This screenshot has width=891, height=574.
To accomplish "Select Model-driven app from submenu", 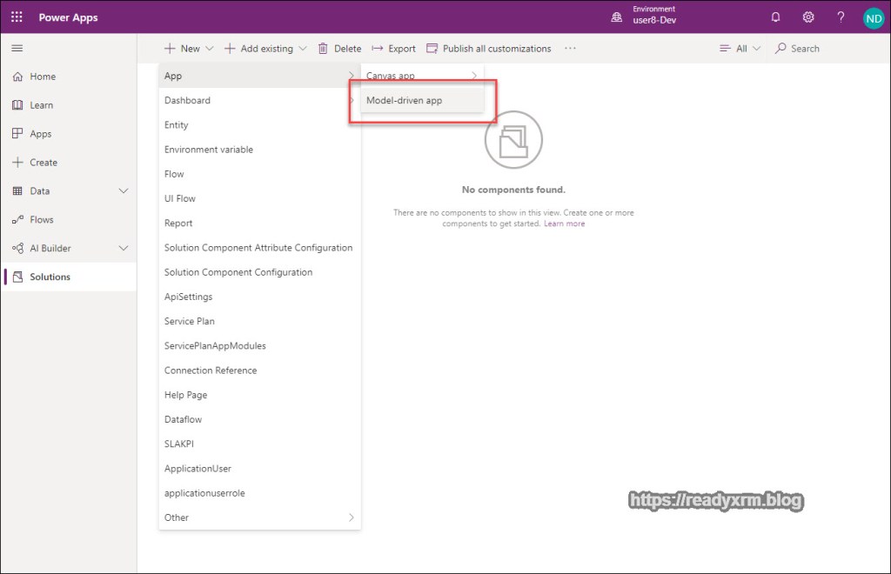I will pos(404,101).
